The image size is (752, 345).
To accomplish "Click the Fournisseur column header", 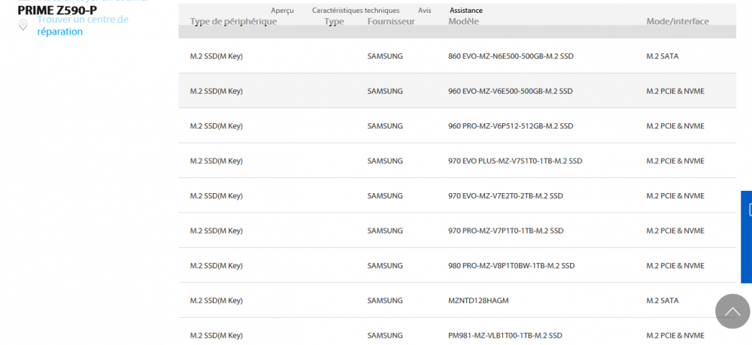I will [x=391, y=22].
